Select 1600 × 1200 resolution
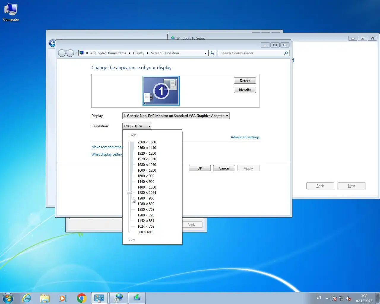This screenshot has width=380, height=304. (147, 170)
